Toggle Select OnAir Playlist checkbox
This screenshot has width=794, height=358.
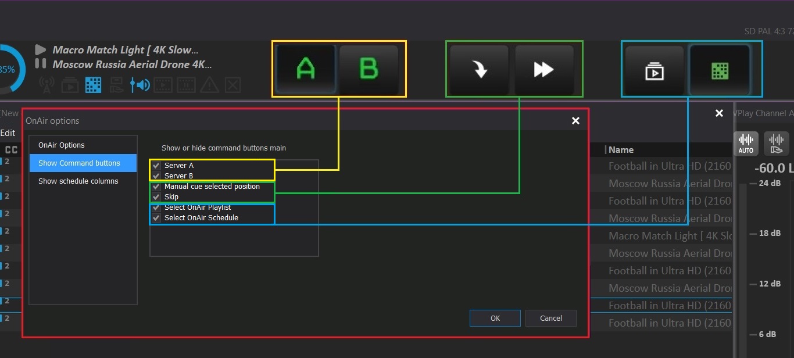click(x=156, y=207)
